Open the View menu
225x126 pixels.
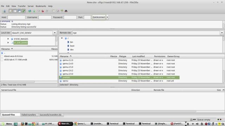click(14, 6)
